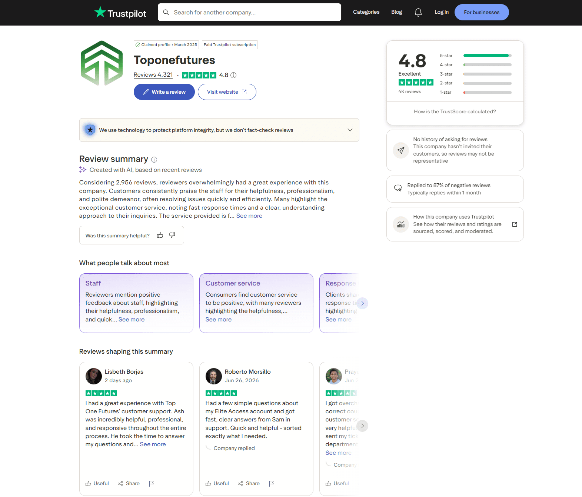Open Roberto Morsillo's profile avatar
The height and width of the screenshot is (497, 582).
click(214, 376)
